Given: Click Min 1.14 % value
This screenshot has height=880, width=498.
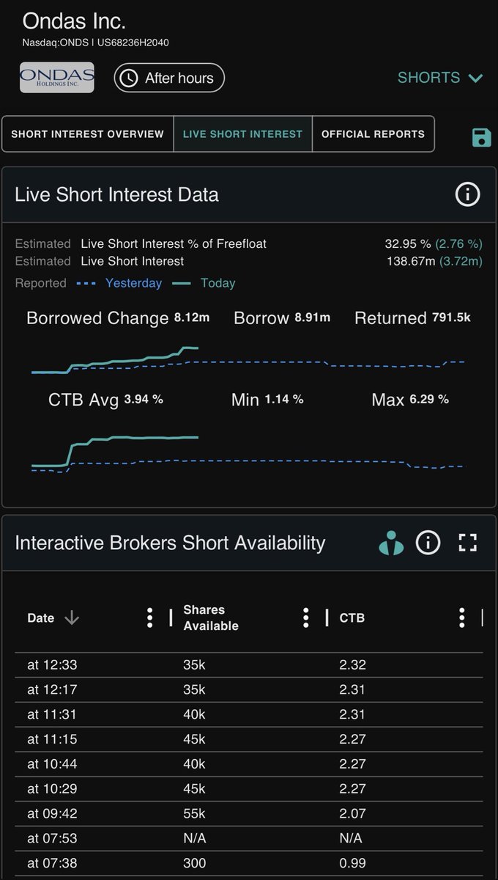Looking at the screenshot, I should (283, 399).
